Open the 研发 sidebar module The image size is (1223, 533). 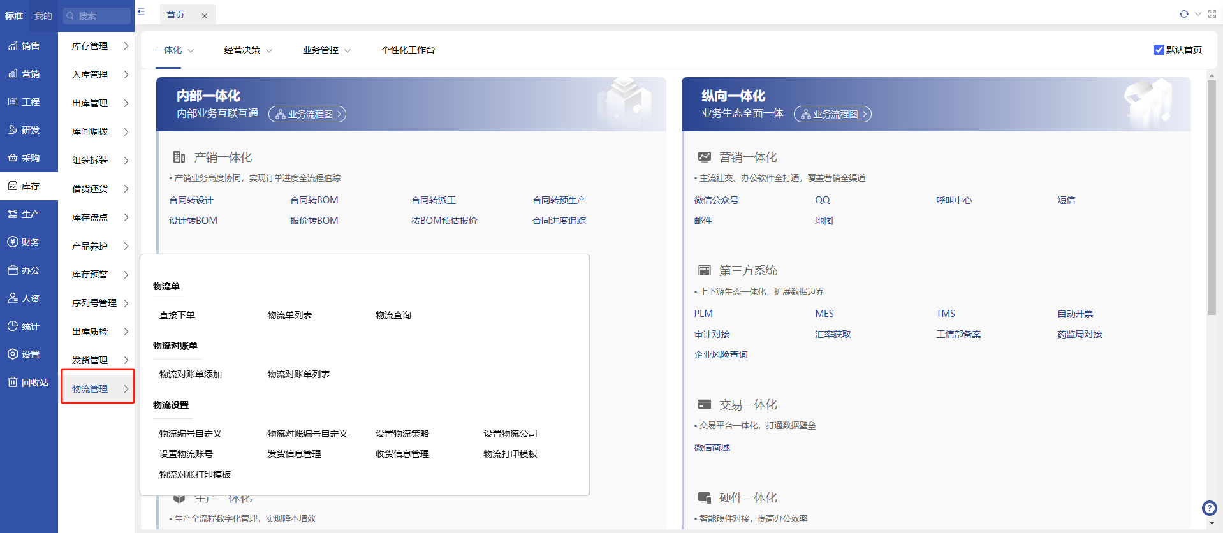click(29, 130)
